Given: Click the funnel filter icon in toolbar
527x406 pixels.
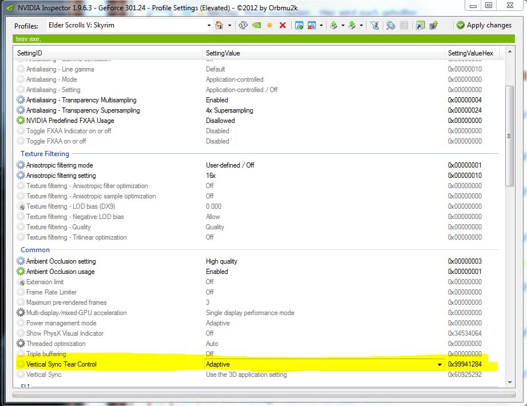Looking at the screenshot, I should point(374,25).
